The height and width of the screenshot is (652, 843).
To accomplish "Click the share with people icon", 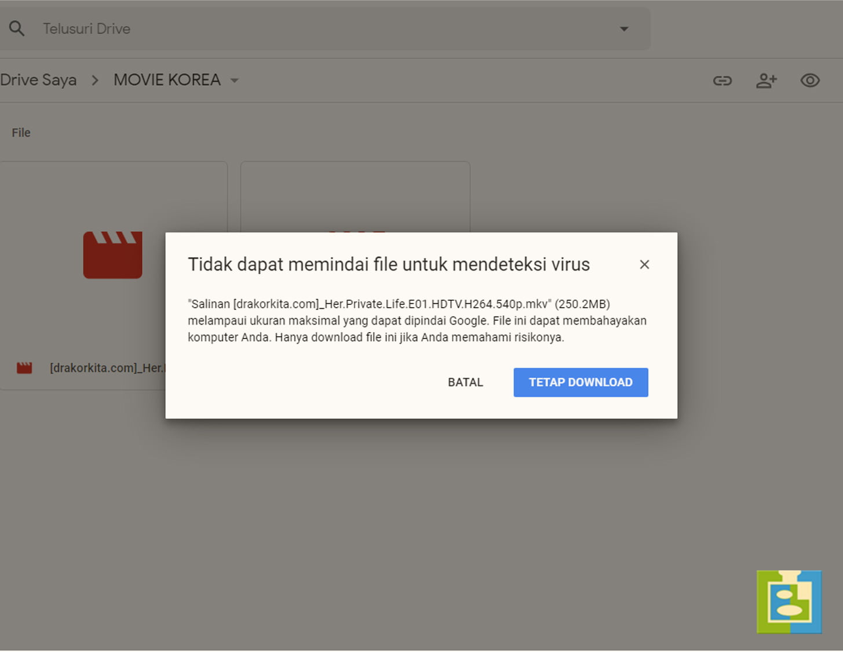I will click(x=766, y=81).
